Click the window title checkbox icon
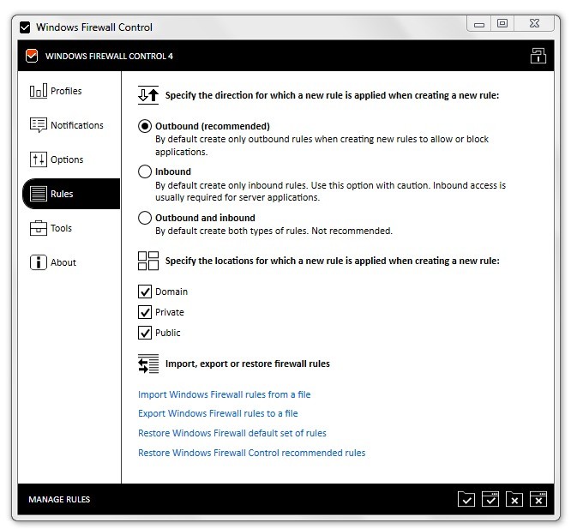Image resolution: width=571 pixels, height=529 pixels. coord(25,27)
